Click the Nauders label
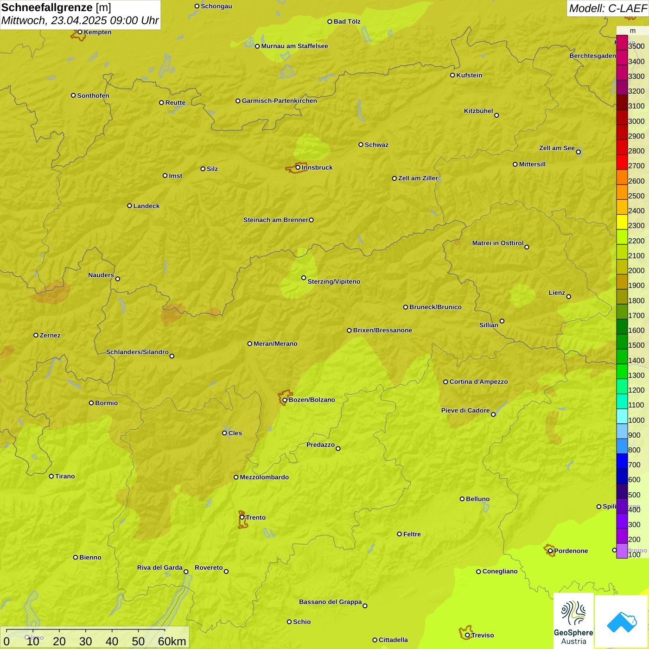 pos(101,275)
